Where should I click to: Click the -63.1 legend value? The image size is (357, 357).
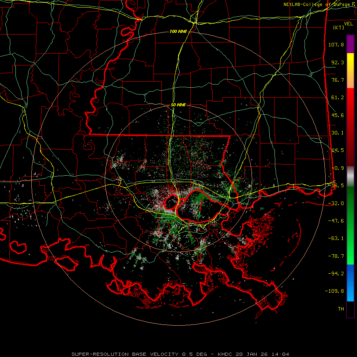(x=336, y=238)
